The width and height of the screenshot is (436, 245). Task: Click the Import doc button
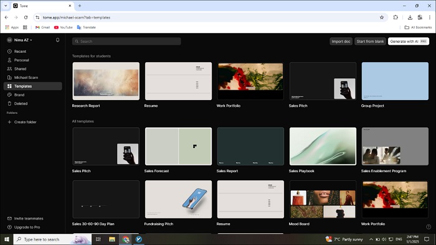click(x=341, y=41)
